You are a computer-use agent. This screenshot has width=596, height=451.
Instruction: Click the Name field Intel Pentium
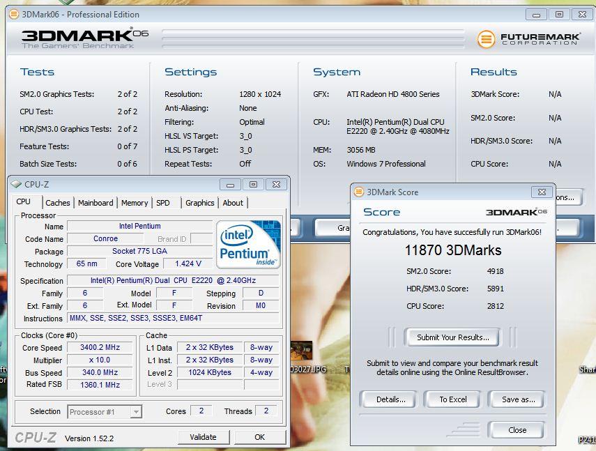139,226
